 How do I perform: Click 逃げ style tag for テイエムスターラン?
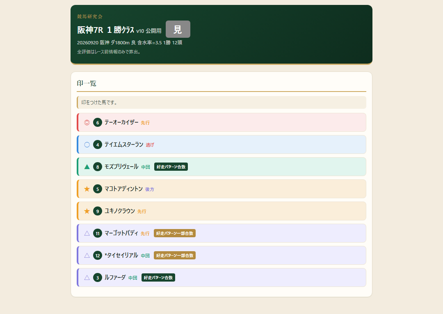150,145
